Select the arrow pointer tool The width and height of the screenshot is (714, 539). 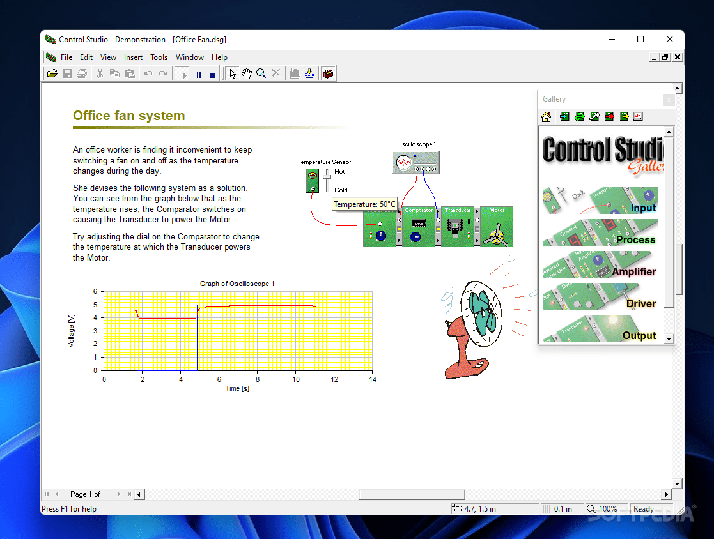233,73
